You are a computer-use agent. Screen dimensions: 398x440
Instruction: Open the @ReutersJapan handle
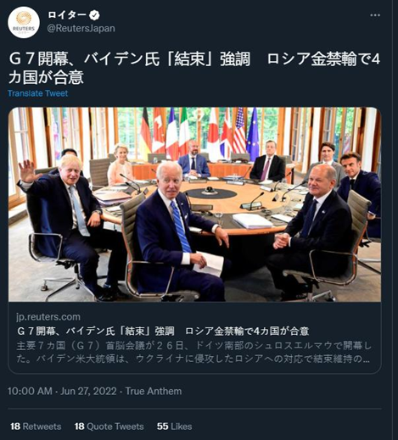[x=81, y=29]
